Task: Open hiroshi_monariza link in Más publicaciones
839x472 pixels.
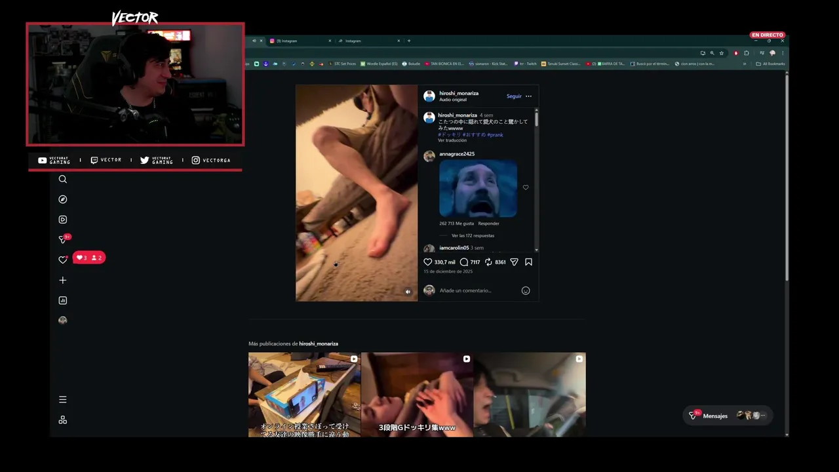Action: tap(319, 344)
